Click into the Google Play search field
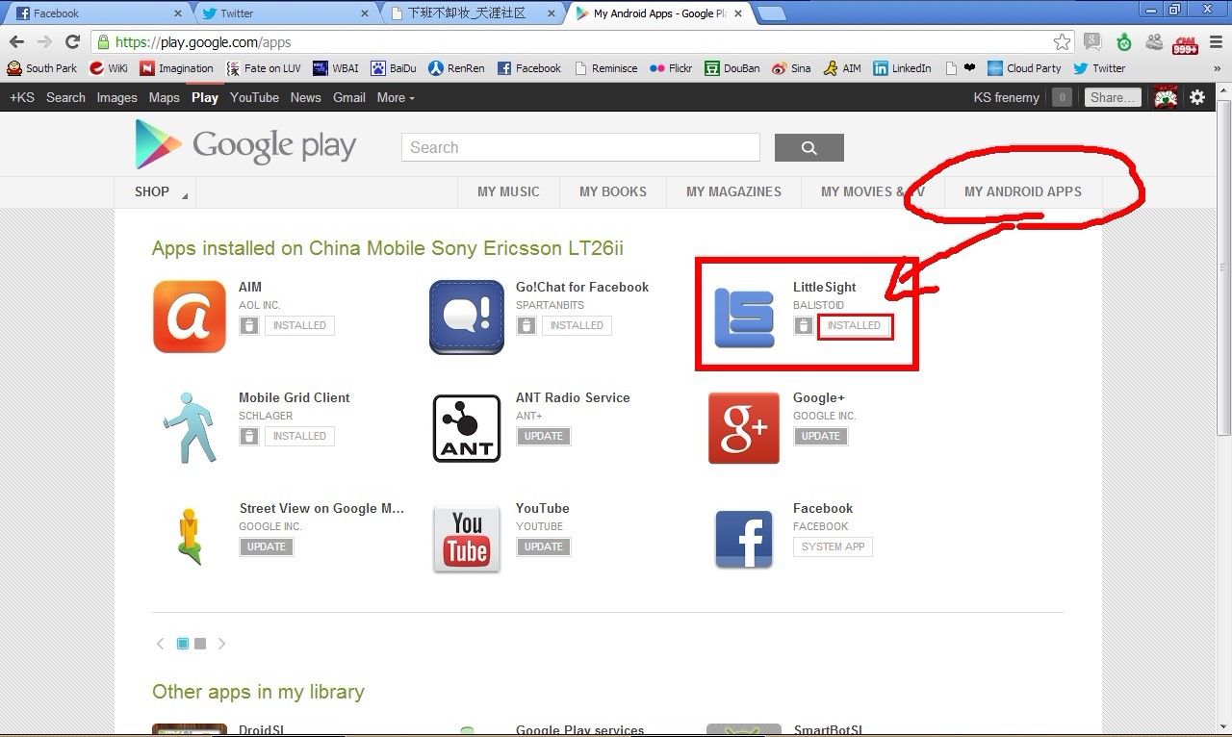 [580, 147]
